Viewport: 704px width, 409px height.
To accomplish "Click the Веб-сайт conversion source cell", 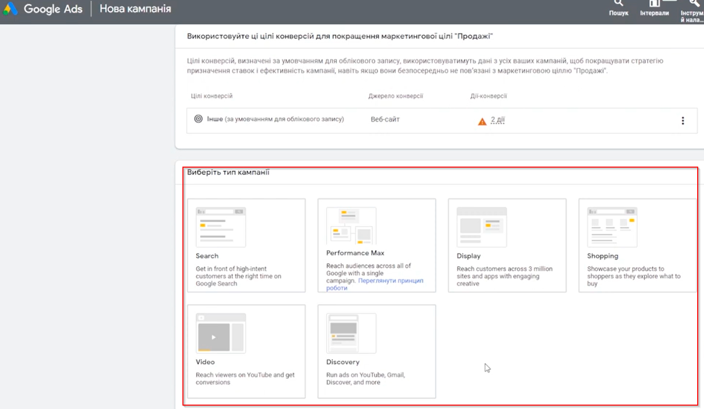I will [x=385, y=119].
